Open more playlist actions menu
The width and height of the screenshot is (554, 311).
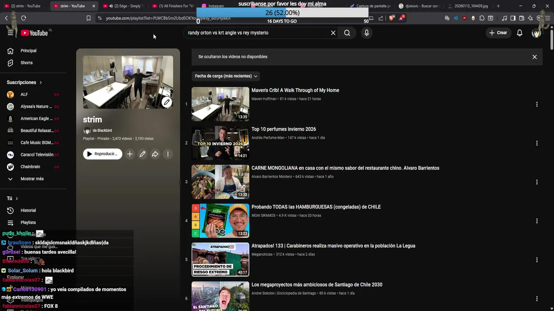tap(168, 154)
